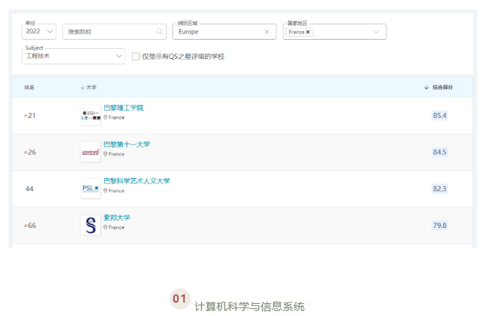Toggle the QS stars only checkbox
Screen dimensions: 490x316
point(135,56)
